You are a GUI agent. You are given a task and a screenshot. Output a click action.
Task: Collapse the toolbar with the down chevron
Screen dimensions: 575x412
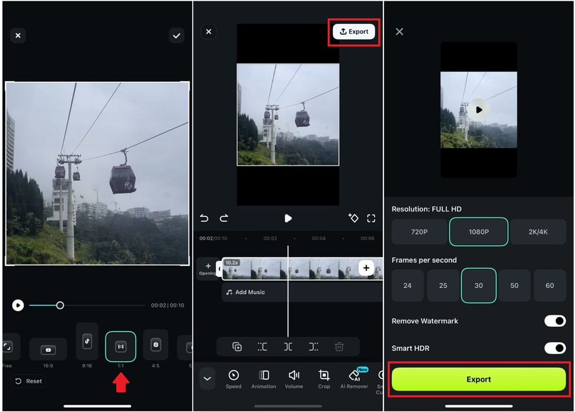tap(207, 378)
